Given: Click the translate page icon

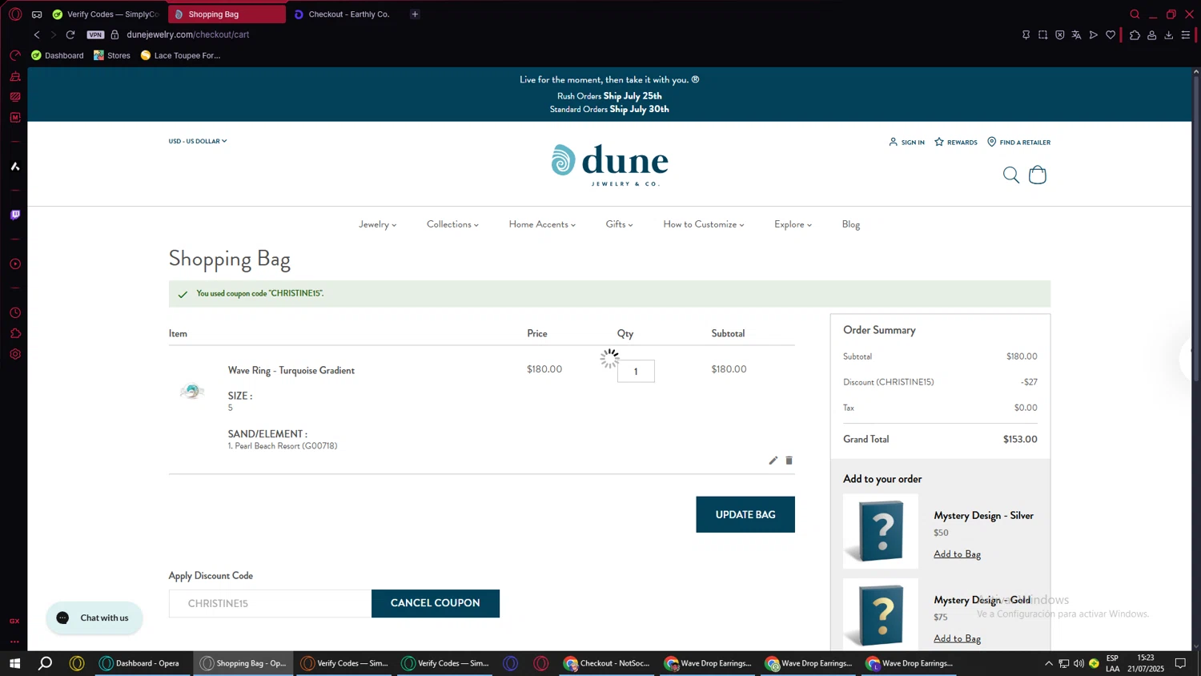Looking at the screenshot, I should click(x=1076, y=34).
